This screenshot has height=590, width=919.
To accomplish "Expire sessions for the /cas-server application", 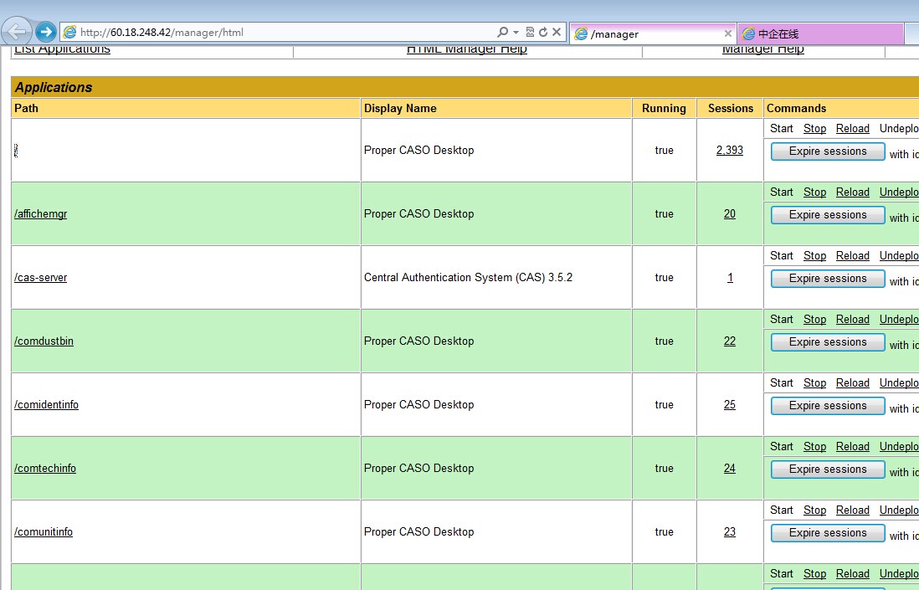I will pos(828,279).
